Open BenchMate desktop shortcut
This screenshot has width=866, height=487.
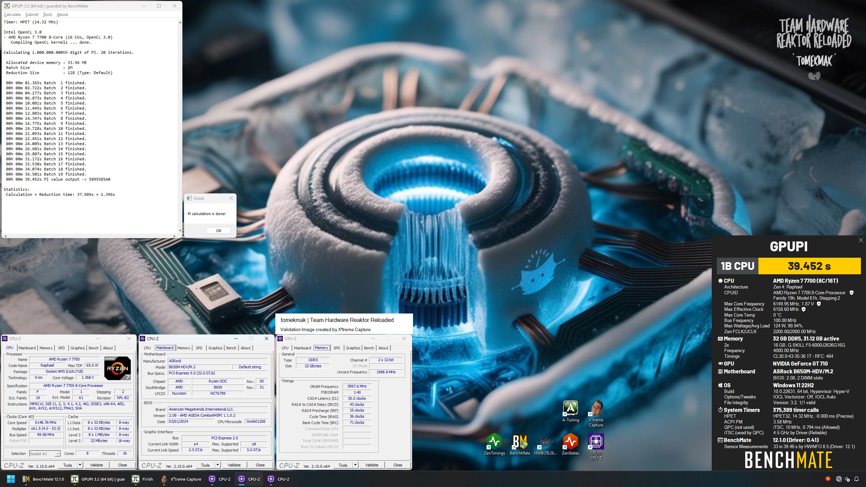[520, 444]
